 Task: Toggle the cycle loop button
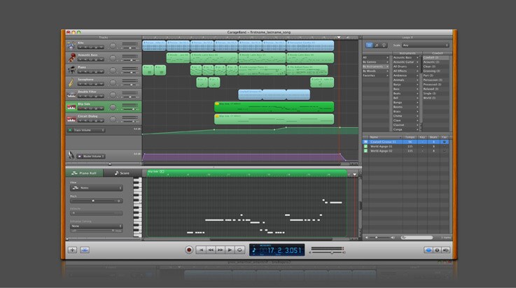click(239, 250)
